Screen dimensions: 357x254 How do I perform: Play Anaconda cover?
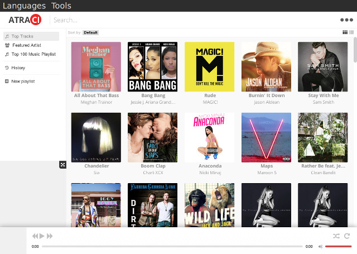210,137
